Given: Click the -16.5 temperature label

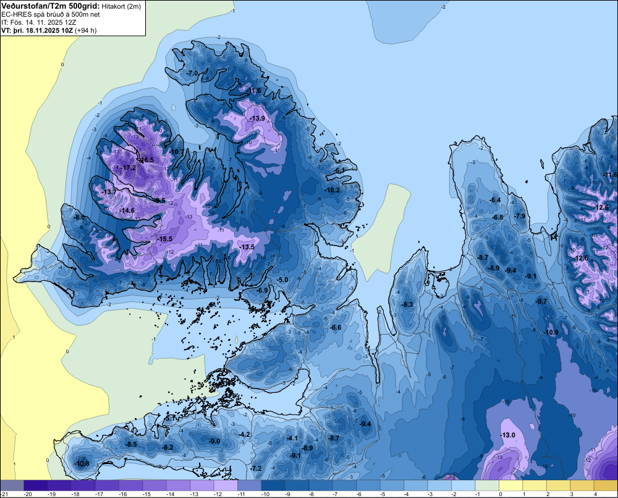Looking at the screenshot, I should pyautogui.click(x=147, y=160).
